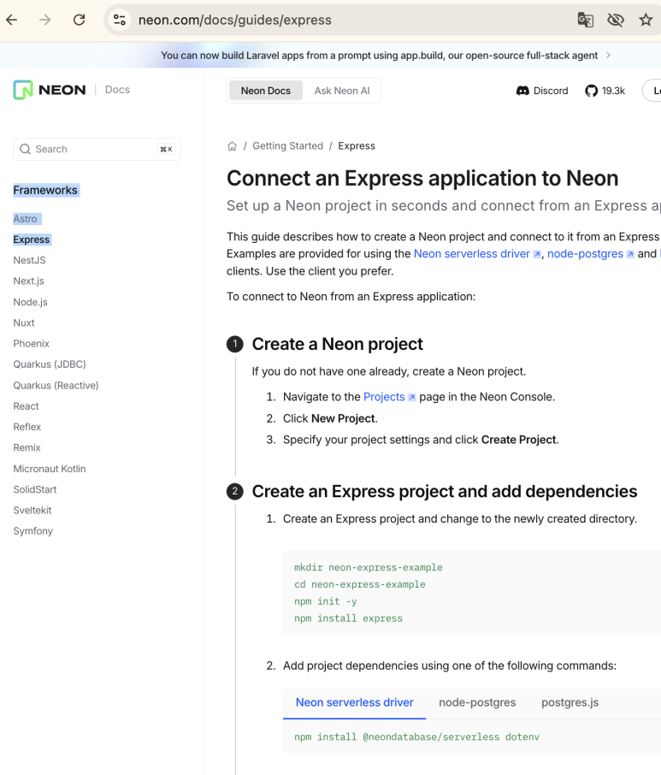Open the site information icon beside the URL

tap(120, 20)
